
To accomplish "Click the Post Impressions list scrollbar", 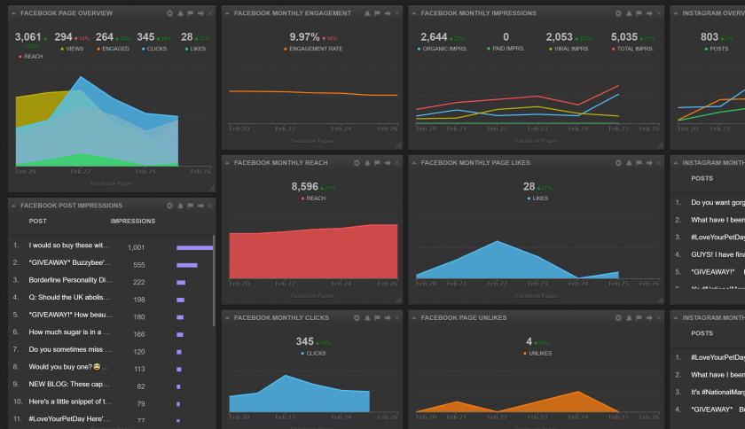I will pyautogui.click(x=215, y=280).
